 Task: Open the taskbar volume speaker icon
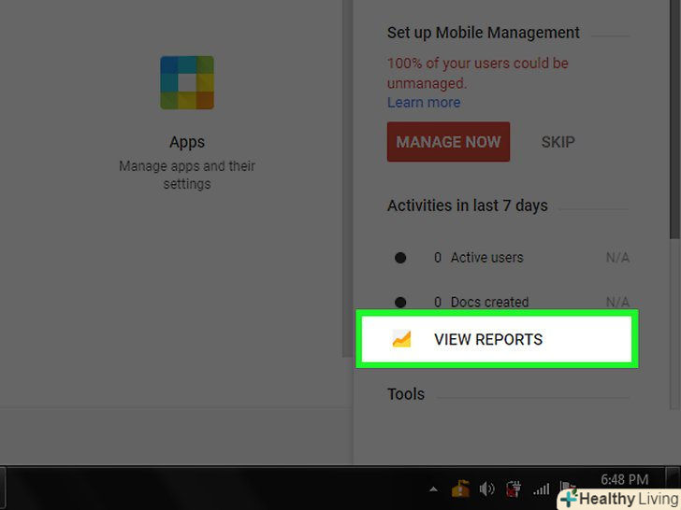486,489
